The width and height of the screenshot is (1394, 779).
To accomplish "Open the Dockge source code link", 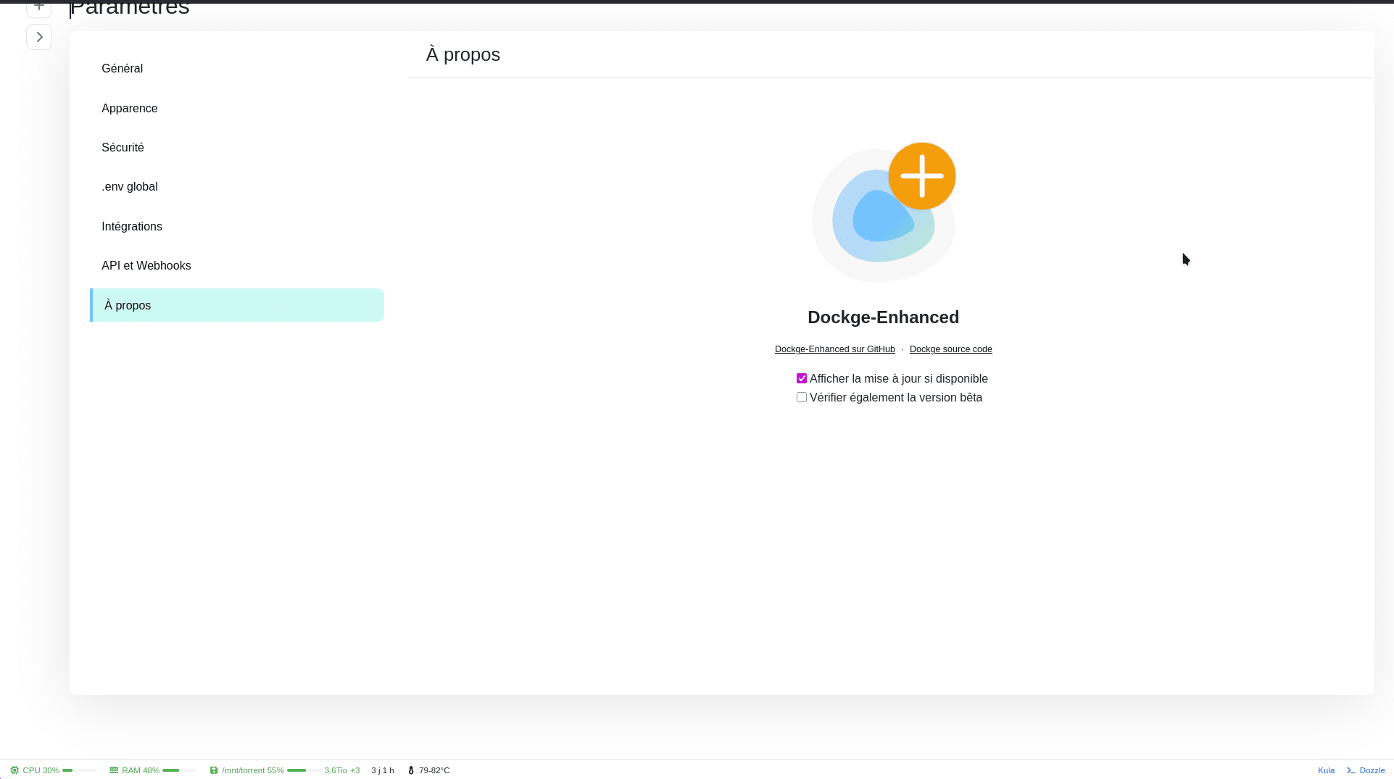I will click(x=950, y=349).
